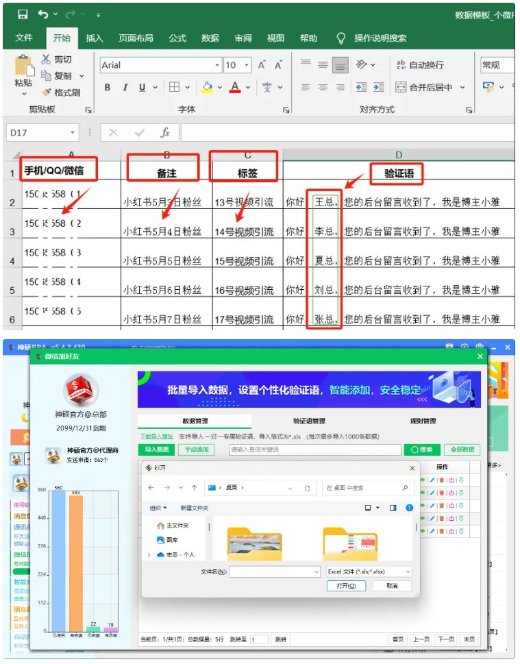Switch to 公式 ribbon tab
The height and width of the screenshot is (664, 520).
click(177, 38)
